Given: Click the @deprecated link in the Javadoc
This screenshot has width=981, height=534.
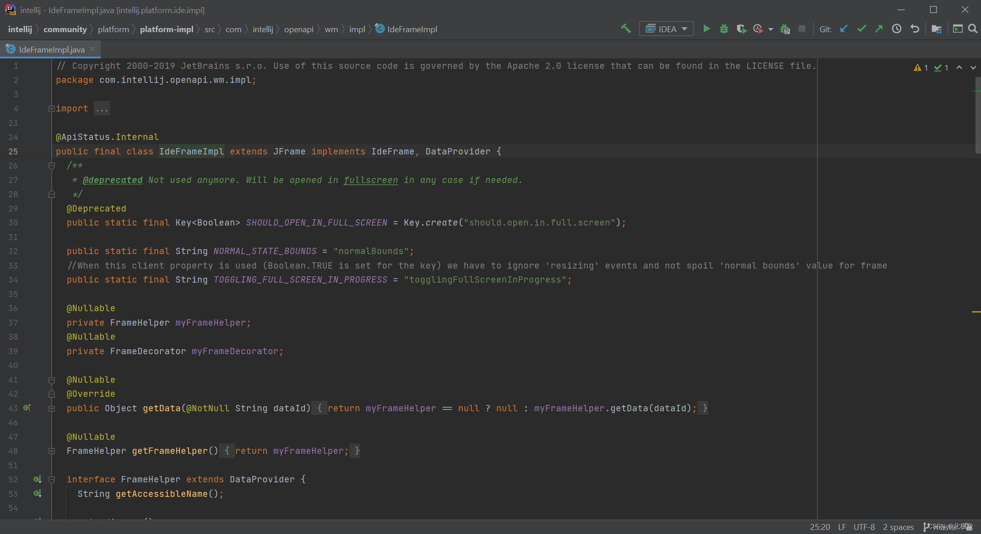Looking at the screenshot, I should (x=112, y=180).
